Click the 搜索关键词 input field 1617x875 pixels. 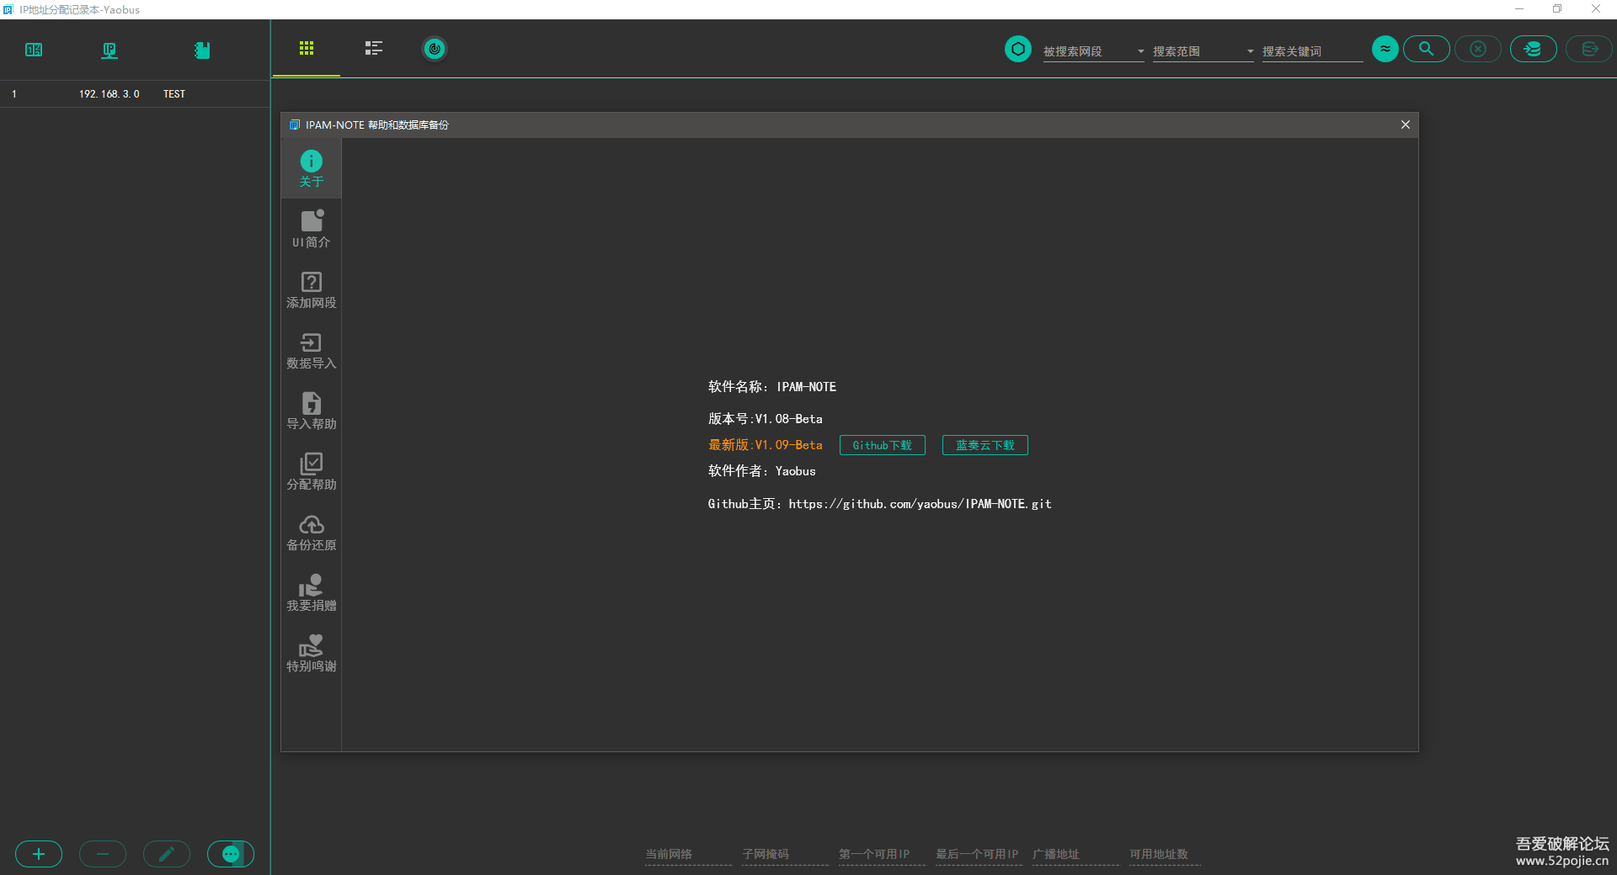(x=1311, y=51)
